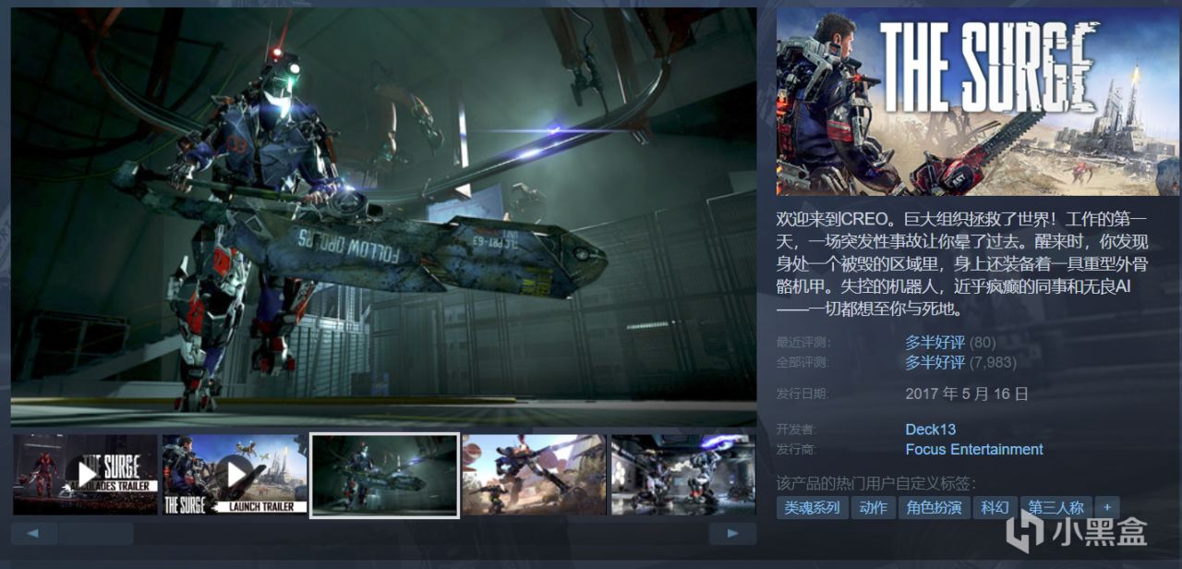The height and width of the screenshot is (569, 1182).
Task: Click the large main screenshot image
Action: 383,217
